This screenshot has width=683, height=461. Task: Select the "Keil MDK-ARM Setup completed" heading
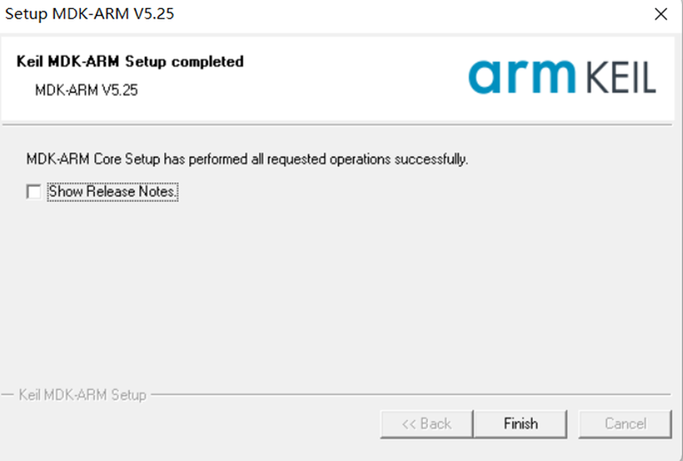[x=130, y=61]
